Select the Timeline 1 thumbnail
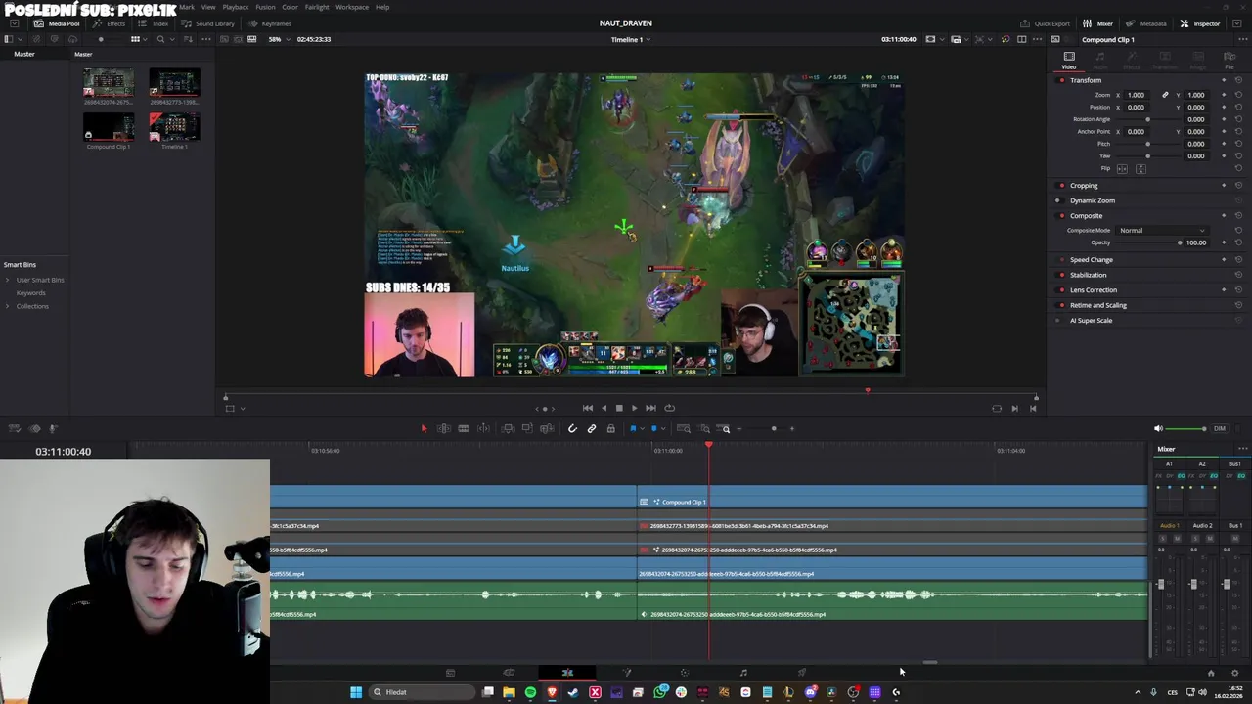This screenshot has width=1252, height=704. 174,127
